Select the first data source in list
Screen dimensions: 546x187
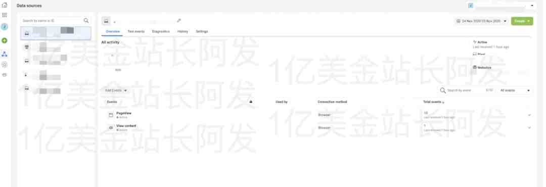point(56,33)
